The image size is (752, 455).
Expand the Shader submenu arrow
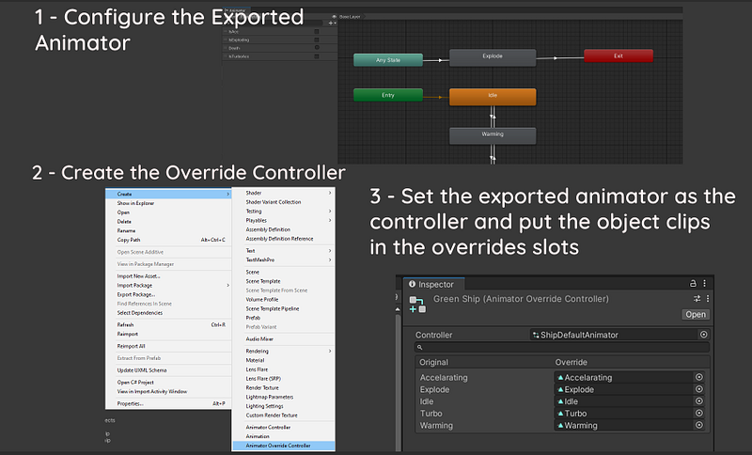point(330,193)
